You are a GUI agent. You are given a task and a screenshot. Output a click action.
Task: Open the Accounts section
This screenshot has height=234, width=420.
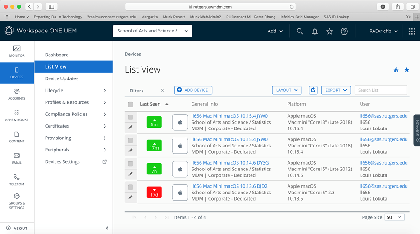point(17,94)
